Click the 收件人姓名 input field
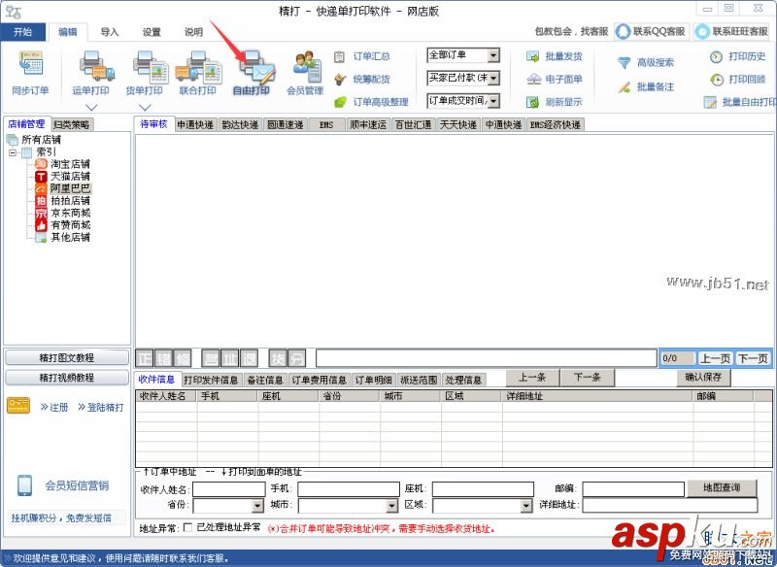The width and height of the screenshot is (777, 567). tap(228, 488)
